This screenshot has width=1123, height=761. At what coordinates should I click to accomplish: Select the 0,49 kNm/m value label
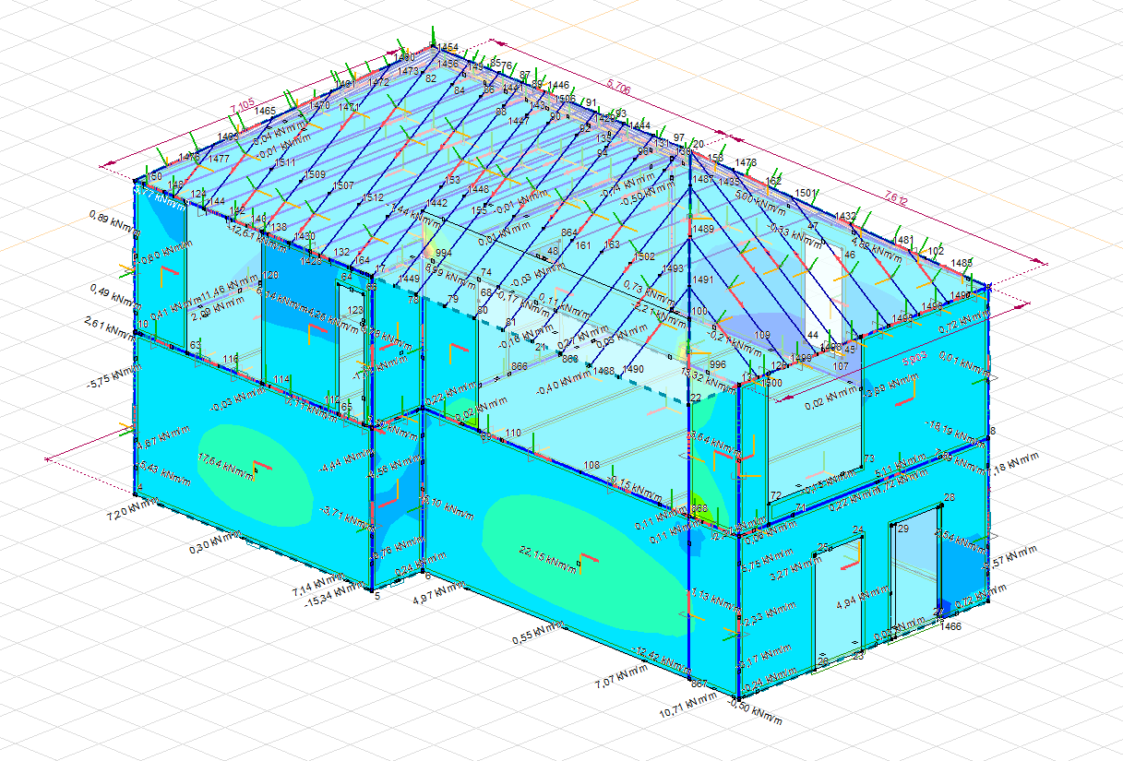click(x=117, y=295)
